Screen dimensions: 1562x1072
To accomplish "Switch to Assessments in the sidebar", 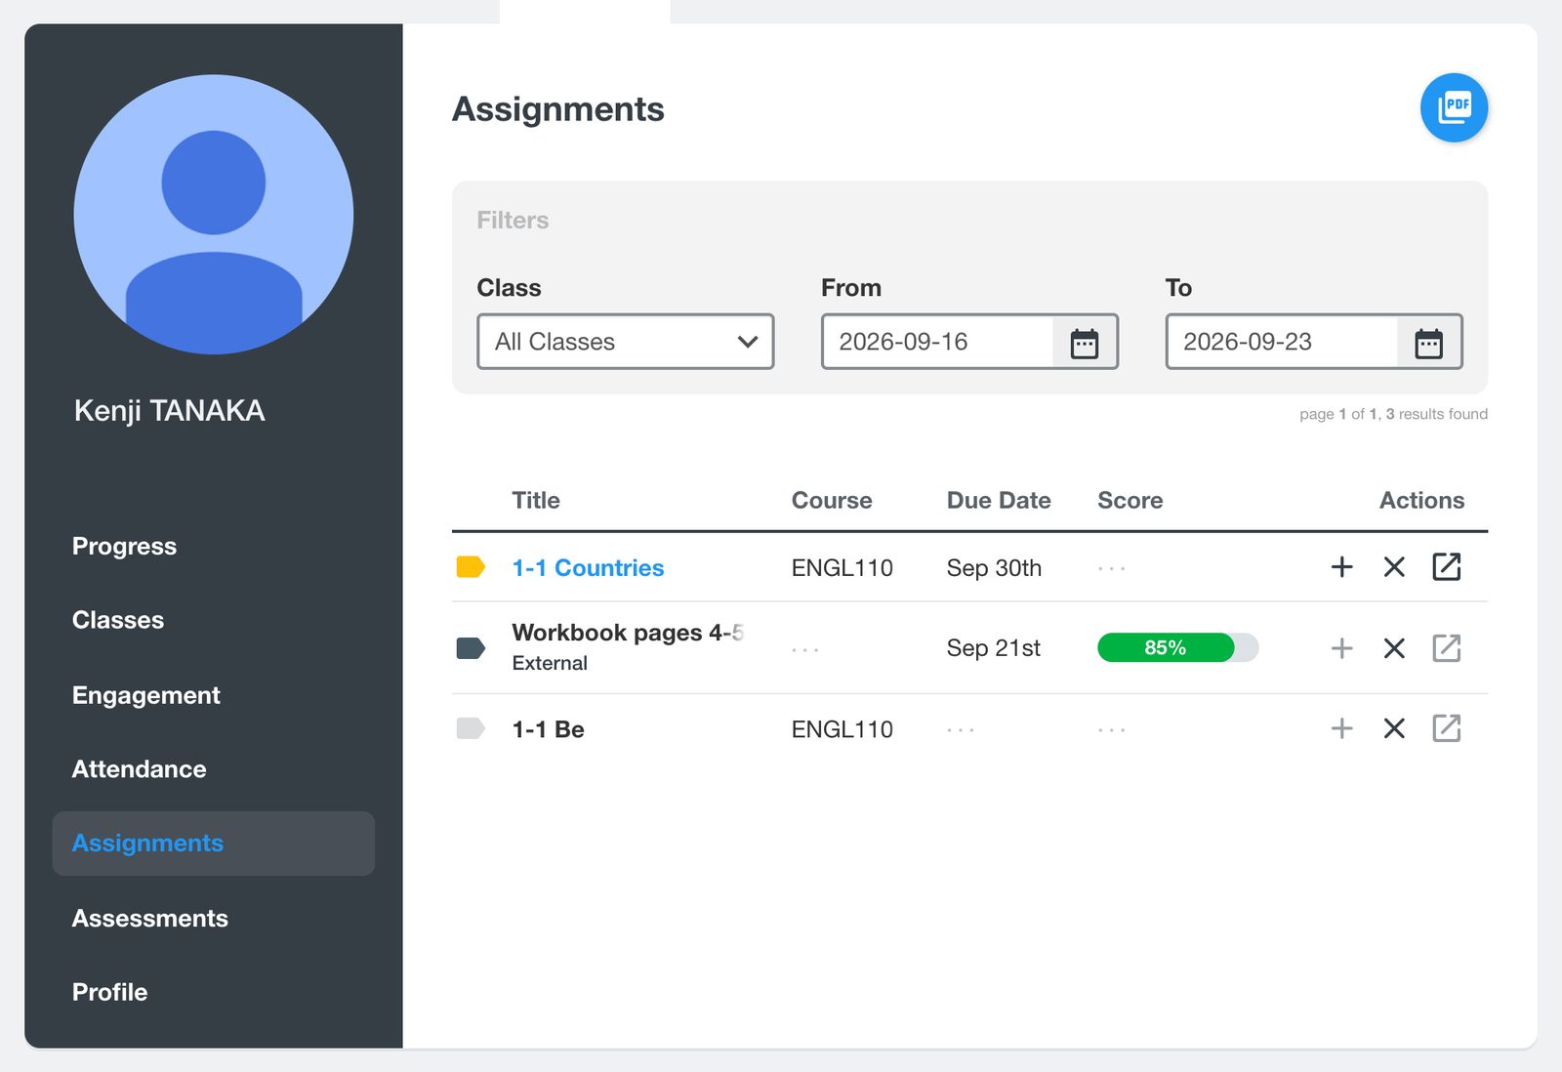I will click(150, 919).
